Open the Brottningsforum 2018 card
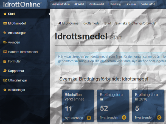The height and width of the screenshot is (124, 166). click(148, 105)
